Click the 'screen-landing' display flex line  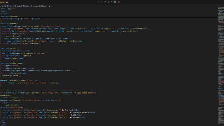pyautogui.click(x=32, y=100)
